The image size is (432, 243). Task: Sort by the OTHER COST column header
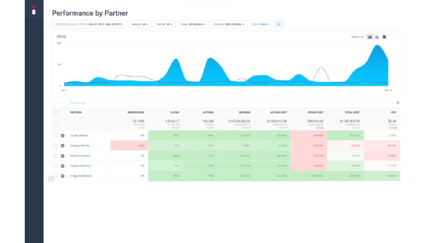coord(316,112)
